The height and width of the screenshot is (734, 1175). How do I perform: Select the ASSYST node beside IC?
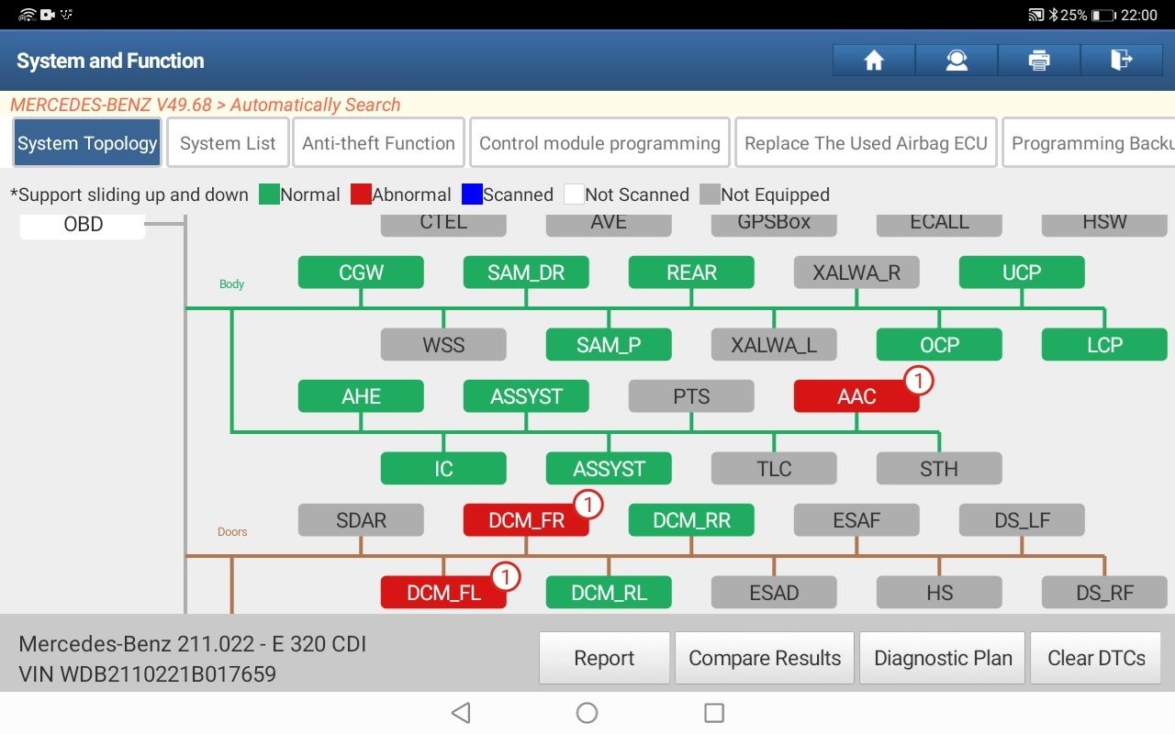tap(609, 469)
